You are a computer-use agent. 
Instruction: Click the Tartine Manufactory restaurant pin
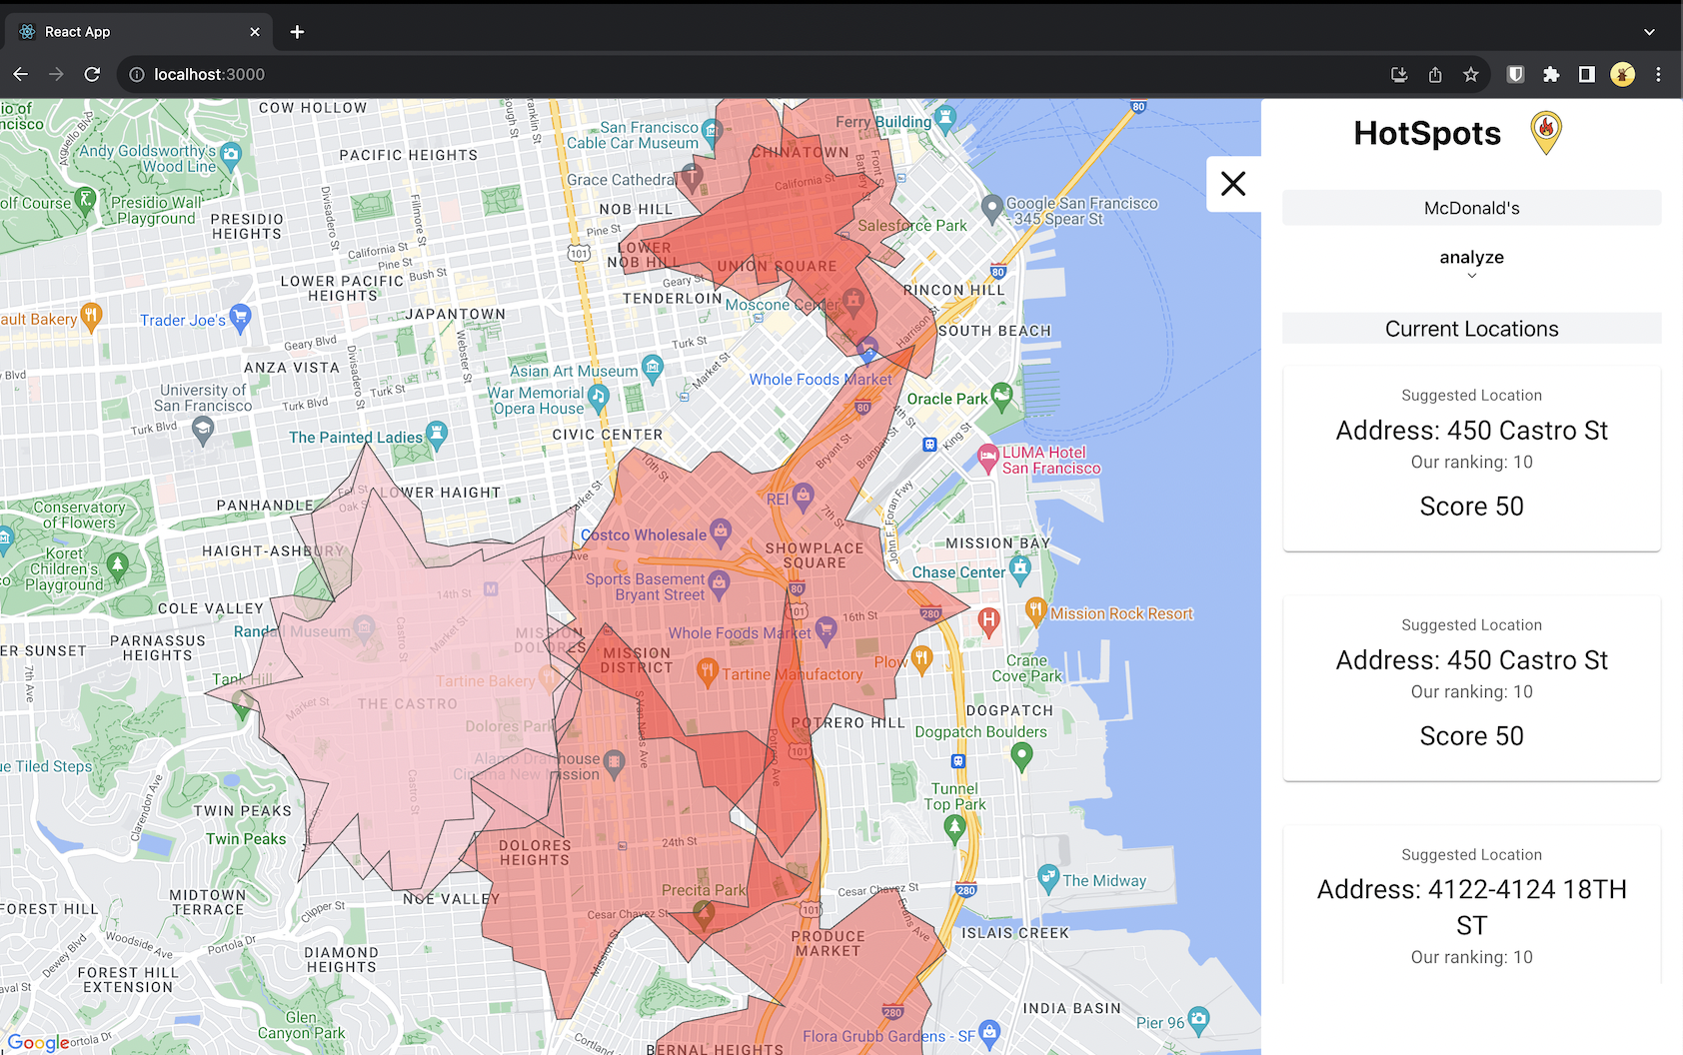click(x=708, y=671)
